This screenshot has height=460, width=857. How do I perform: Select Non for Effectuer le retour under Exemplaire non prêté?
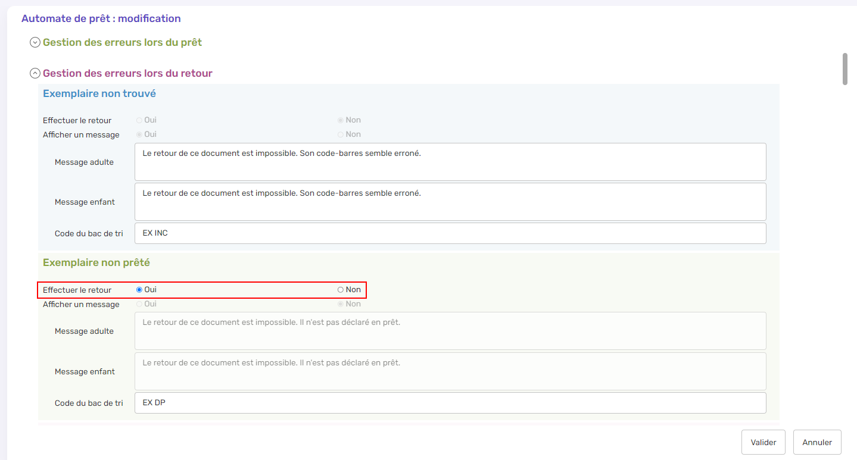341,290
